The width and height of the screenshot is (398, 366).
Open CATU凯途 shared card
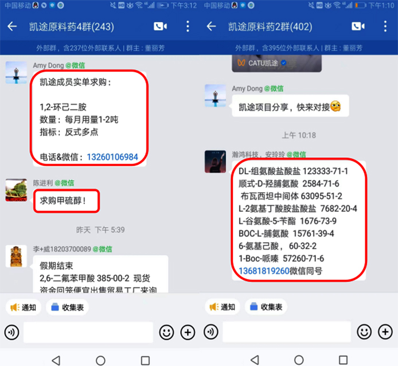click(276, 63)
